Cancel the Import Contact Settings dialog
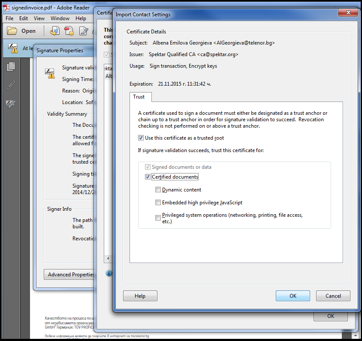362x341 pixels. [333, 296]
